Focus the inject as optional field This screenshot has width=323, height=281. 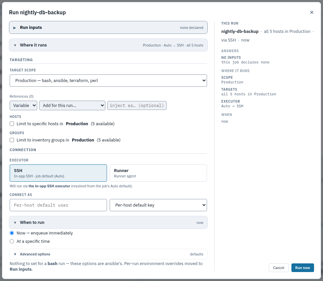(x=137, y=105)
